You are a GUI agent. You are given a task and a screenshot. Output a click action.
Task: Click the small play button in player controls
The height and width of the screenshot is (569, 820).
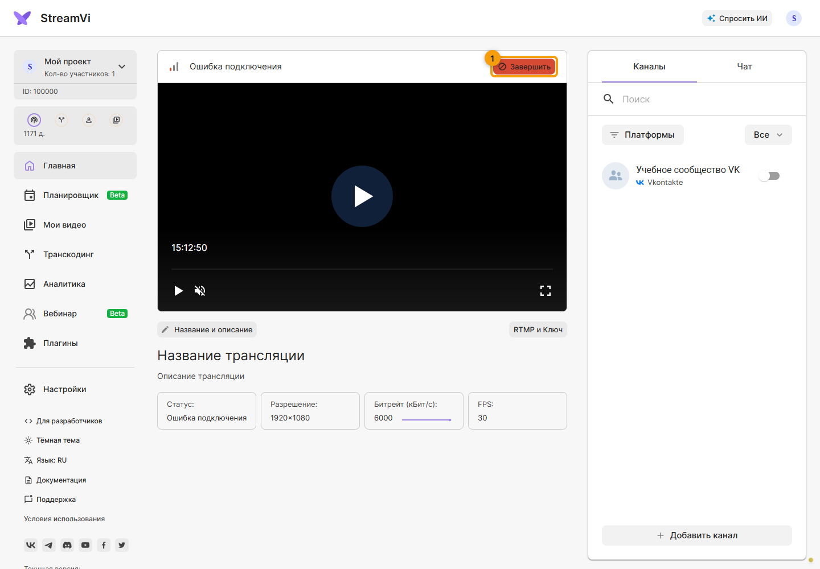point(178,291)
